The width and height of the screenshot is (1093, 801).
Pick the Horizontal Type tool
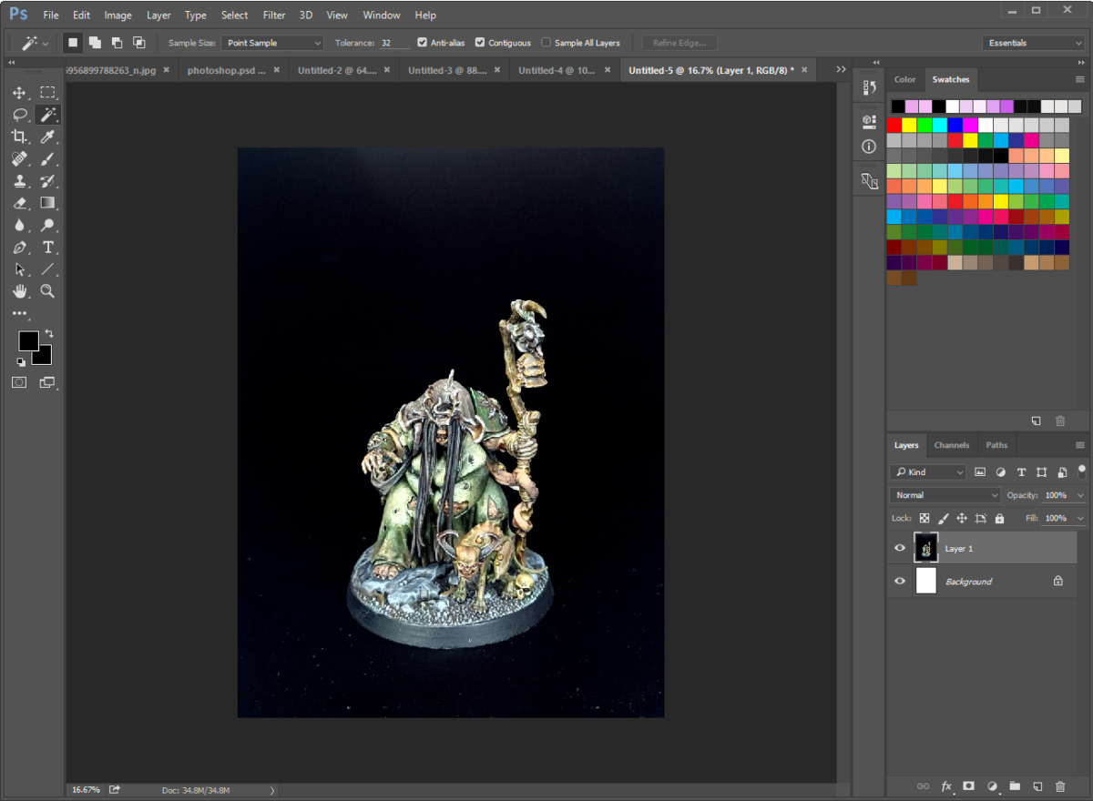pyautogui.click(x=47, y=247)
